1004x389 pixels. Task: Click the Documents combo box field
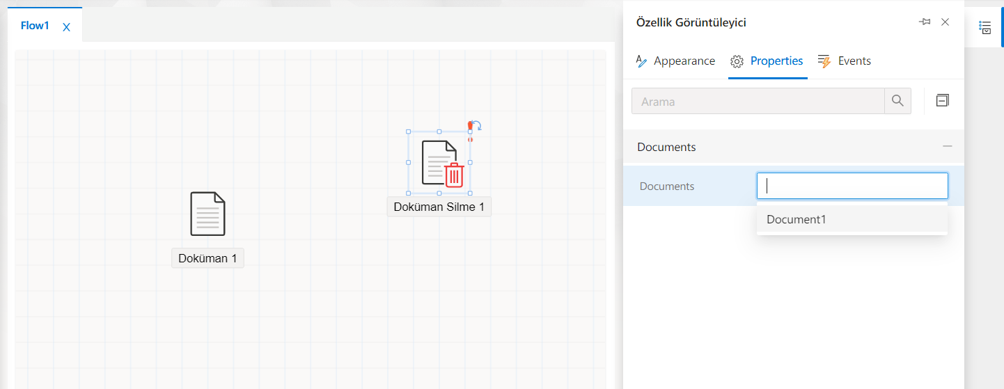click(x=852, y=186)
